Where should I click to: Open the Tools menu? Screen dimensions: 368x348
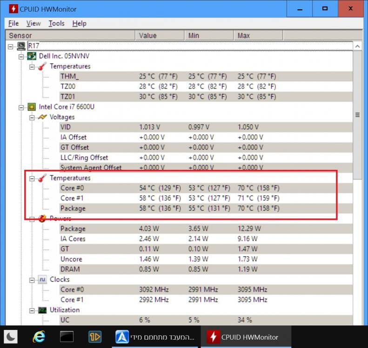coord(56,23)
